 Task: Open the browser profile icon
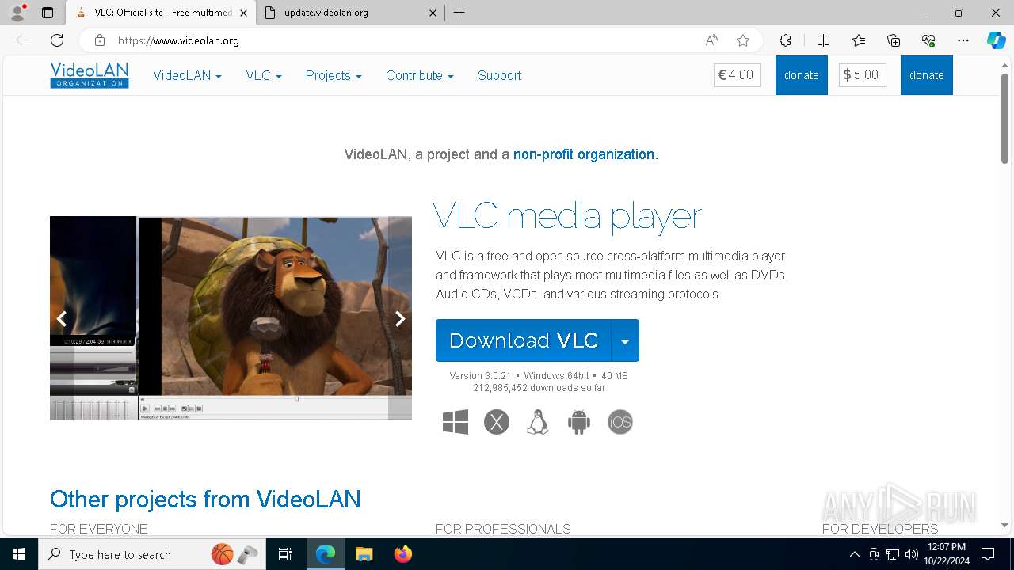(17, 13)
